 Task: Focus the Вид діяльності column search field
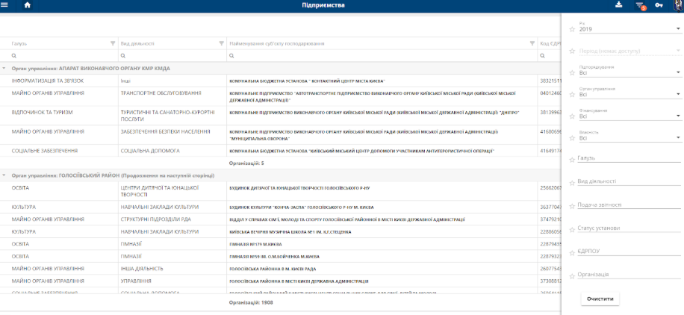point(172,56)
